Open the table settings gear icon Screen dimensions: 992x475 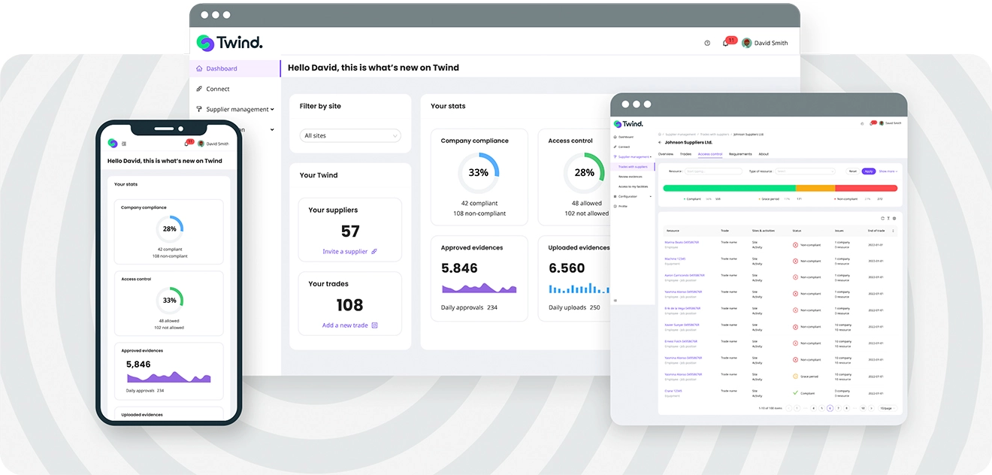[894, 218]
